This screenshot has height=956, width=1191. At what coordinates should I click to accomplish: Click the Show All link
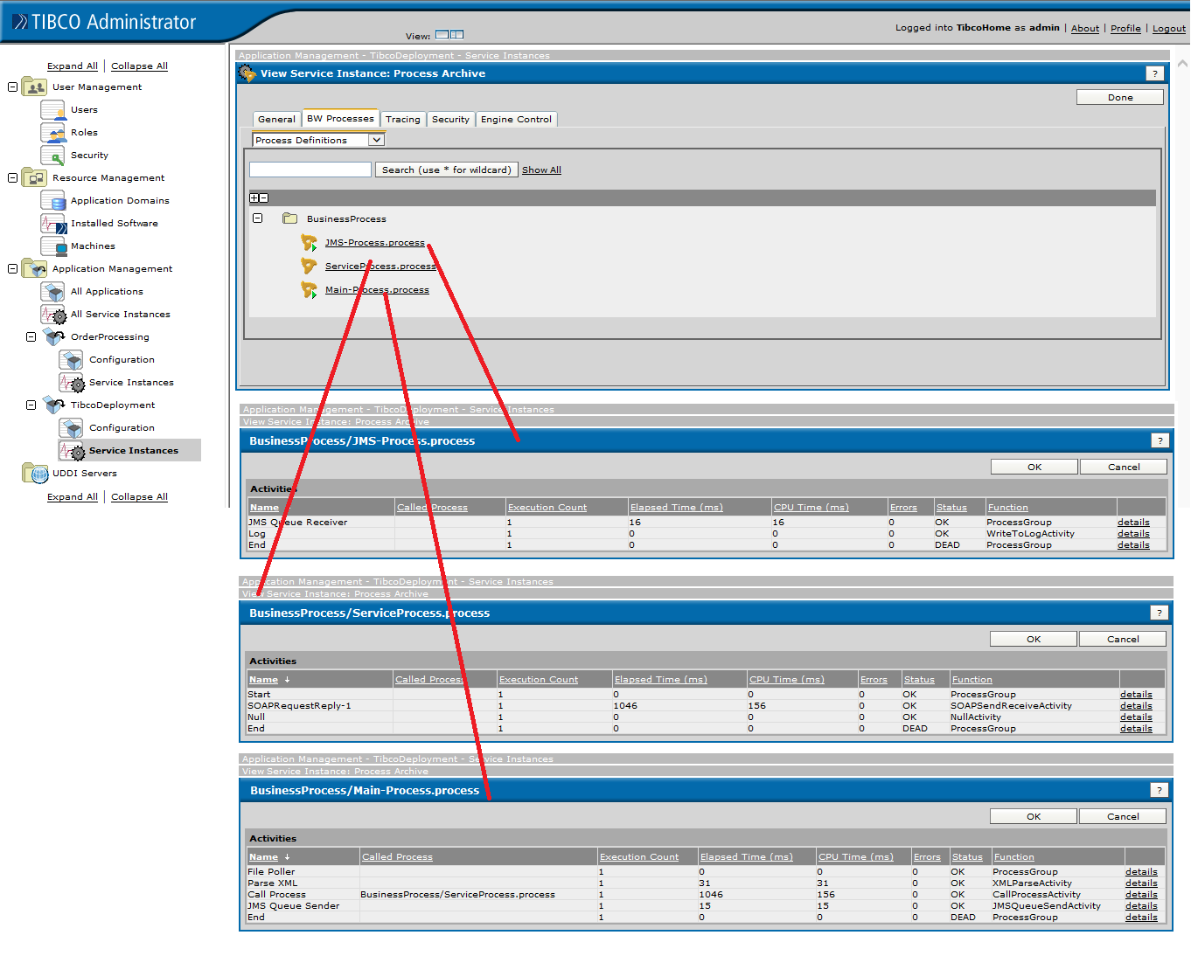(x=540, y=169)
